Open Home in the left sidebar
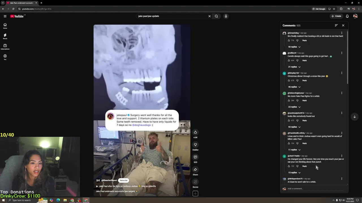The image size is (362, 203). (5, 26)
